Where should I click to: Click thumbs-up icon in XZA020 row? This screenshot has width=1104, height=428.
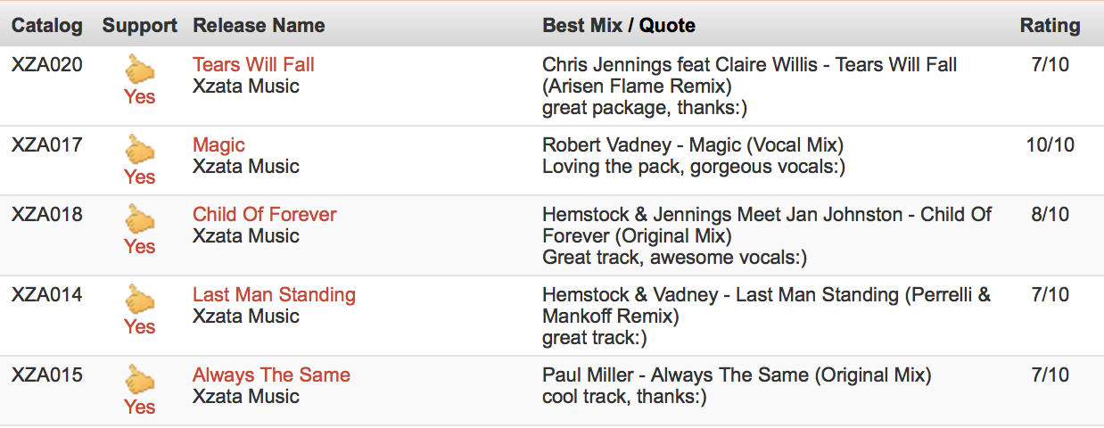[x=140, y=69]
